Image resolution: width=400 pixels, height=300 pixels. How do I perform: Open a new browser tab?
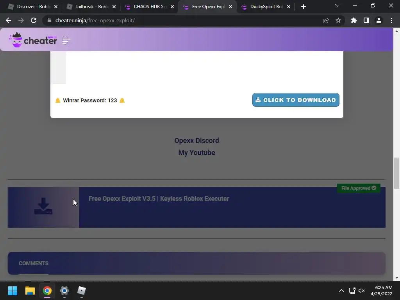[303, 7]
